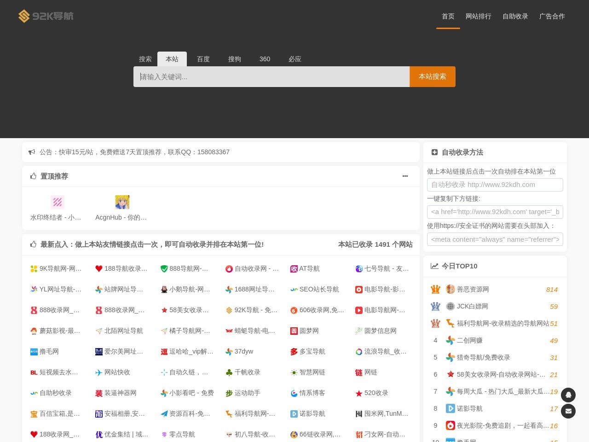The height and width of the screenshot is (442, 589).
Task: Open 92K导航 - 免 link
Action: pyautogui.click(x=252, y=310)
